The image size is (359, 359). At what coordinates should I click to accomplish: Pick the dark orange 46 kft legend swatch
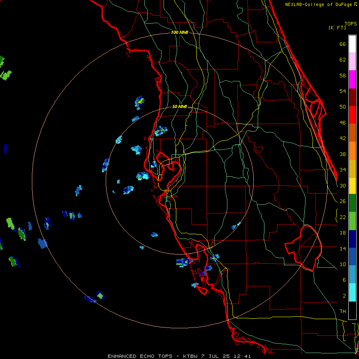click(x=352, y=133)
